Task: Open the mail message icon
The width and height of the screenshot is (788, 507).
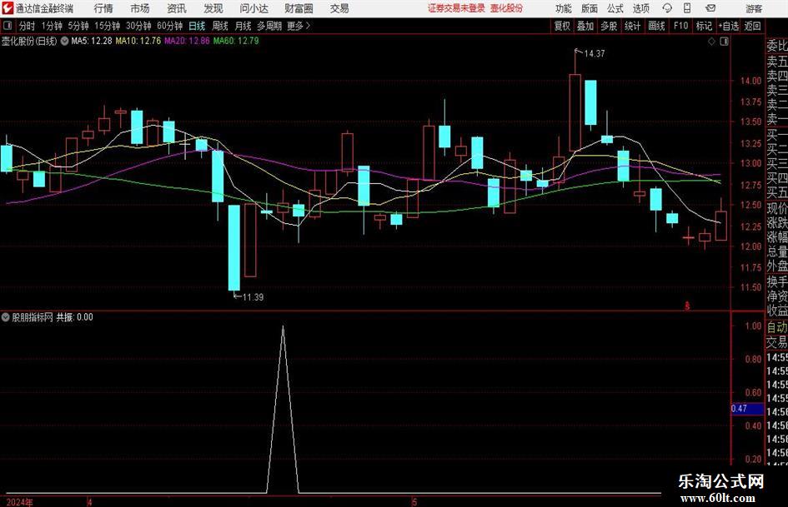Action: pos(710,8)
